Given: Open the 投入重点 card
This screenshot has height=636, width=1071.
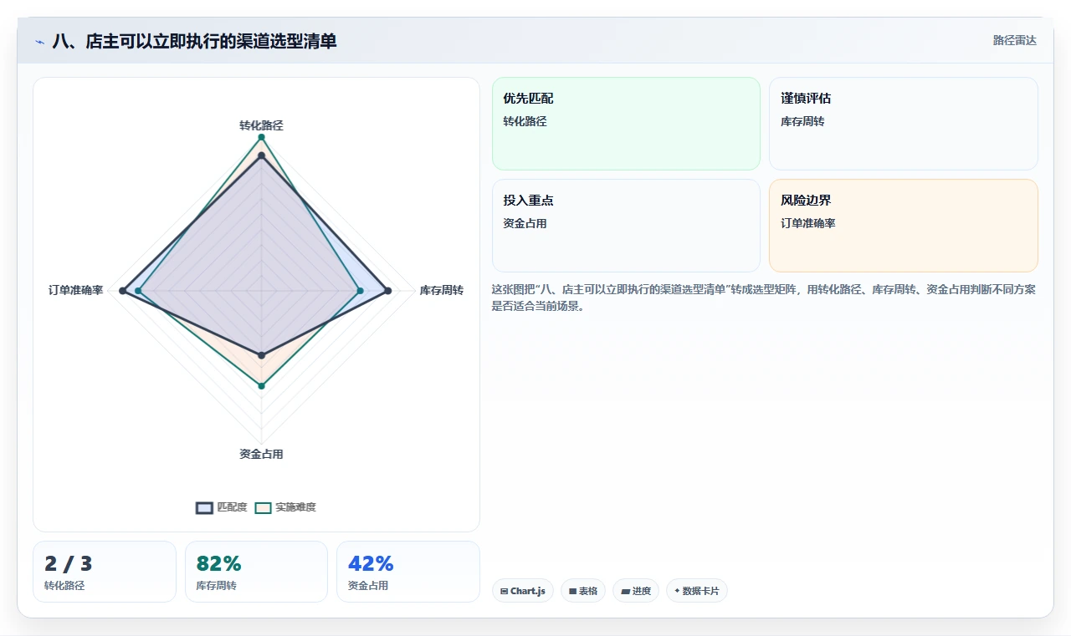Looking at the screenshot, I should tap(626, 226).
